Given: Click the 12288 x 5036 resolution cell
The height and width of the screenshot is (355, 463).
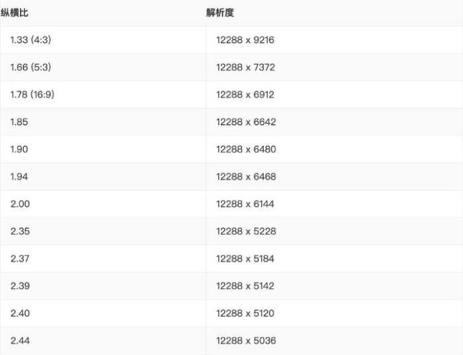Looking at the screenshot, I should (x=246, y=340).
